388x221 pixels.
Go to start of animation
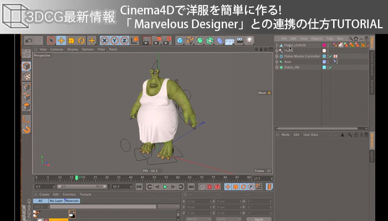(139, 187)
